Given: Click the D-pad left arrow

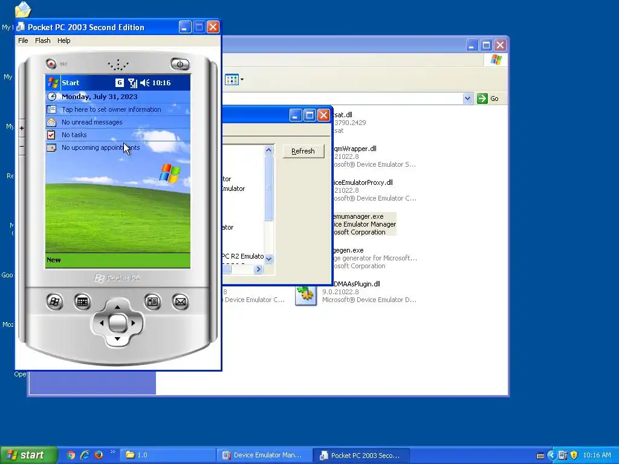Looking at the screenshot, I should (102, 323).
